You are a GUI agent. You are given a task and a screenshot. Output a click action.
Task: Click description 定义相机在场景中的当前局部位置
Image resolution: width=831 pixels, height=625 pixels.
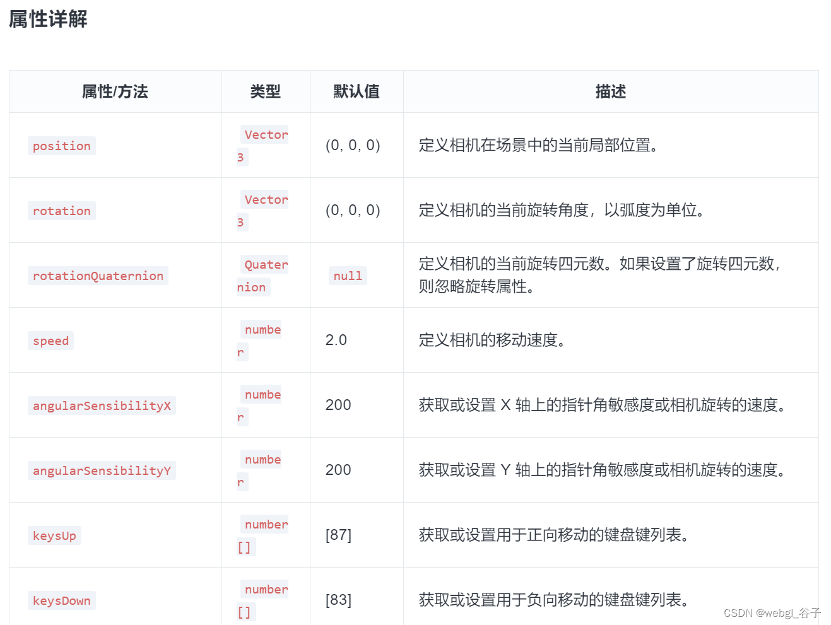tap(539, 145)
